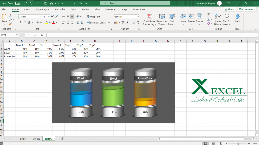Apply Percent Style format
This screenshot has height=145, width=259.
click(123, 23)
